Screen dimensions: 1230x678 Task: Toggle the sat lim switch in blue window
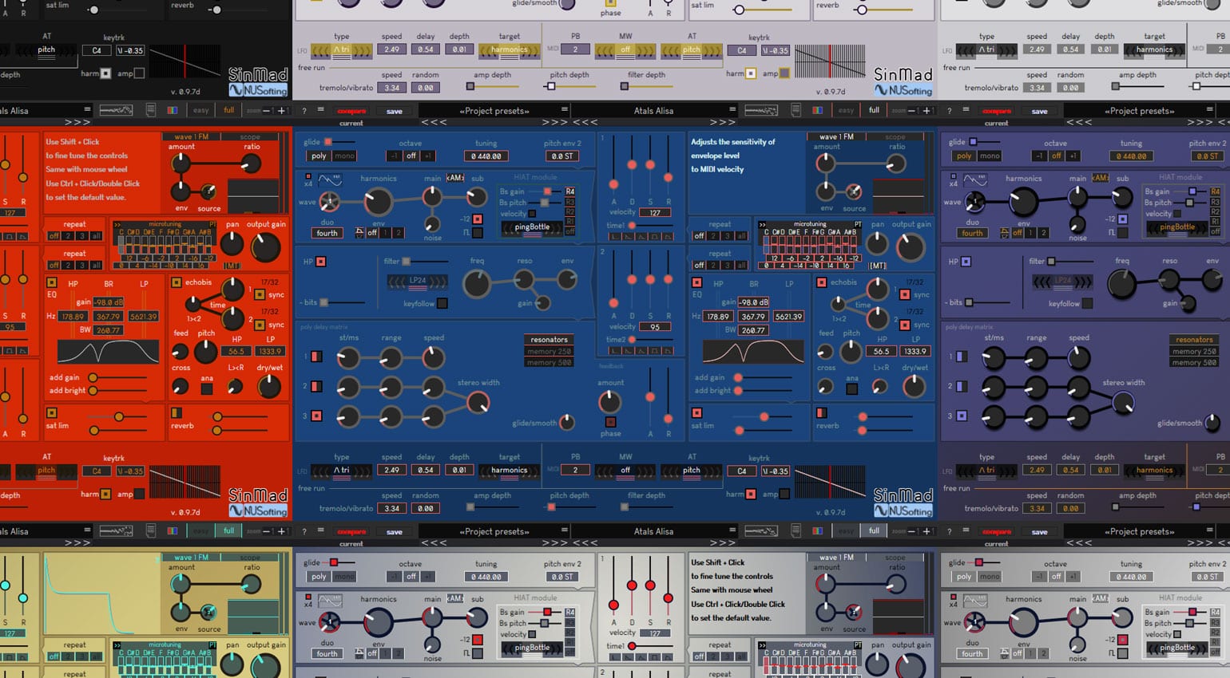pos(696,412)
